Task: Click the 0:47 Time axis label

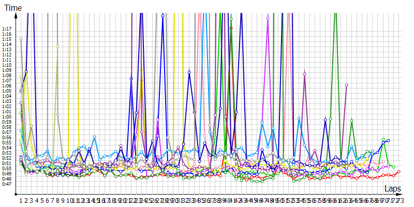Action: point(7,184)
